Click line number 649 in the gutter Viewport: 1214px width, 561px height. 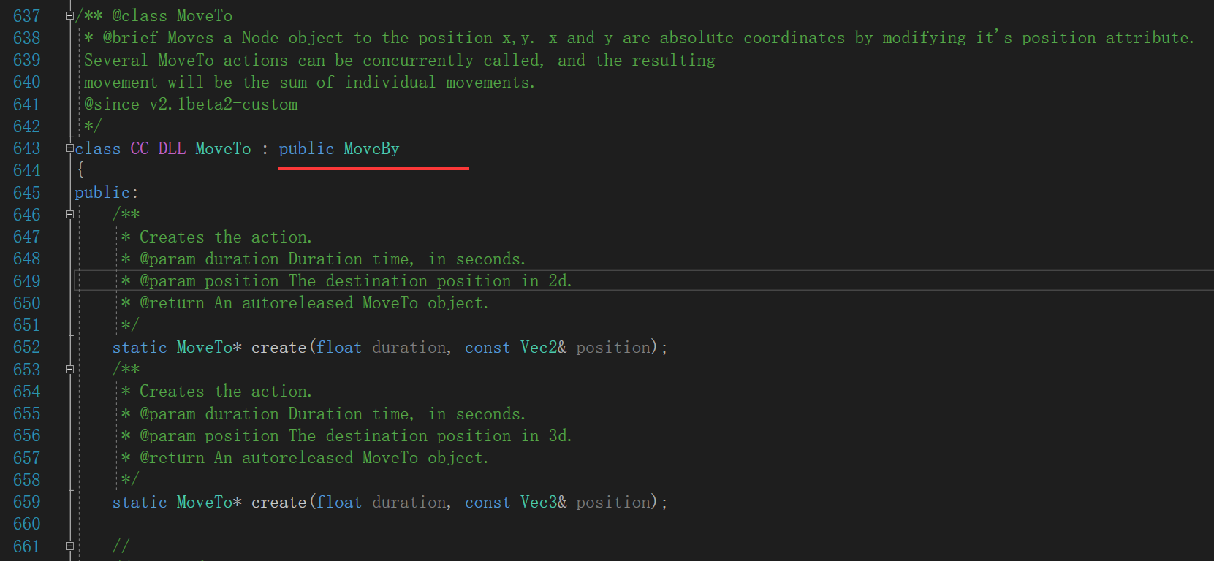27,281
